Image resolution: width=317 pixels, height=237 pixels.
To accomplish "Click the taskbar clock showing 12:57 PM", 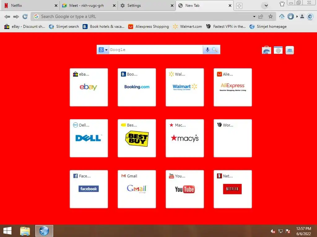I will [x=303, y=231].
